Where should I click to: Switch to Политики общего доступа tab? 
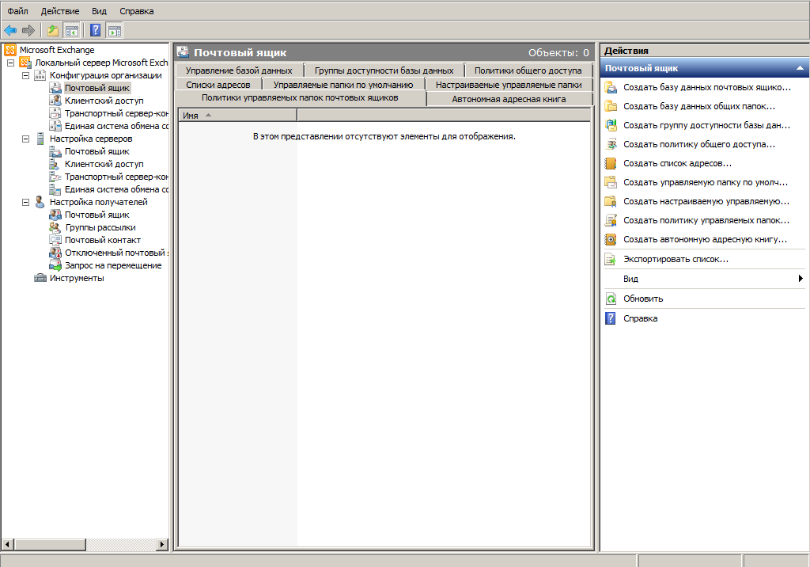point(528,70)
